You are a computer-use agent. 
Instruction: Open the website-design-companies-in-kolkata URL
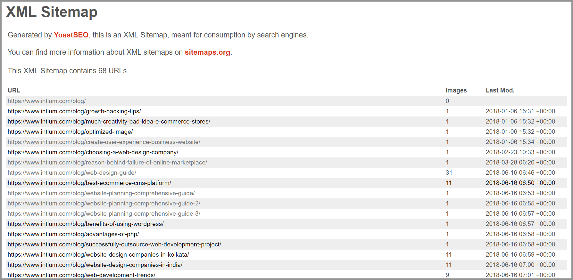click(x=98, y=255)
